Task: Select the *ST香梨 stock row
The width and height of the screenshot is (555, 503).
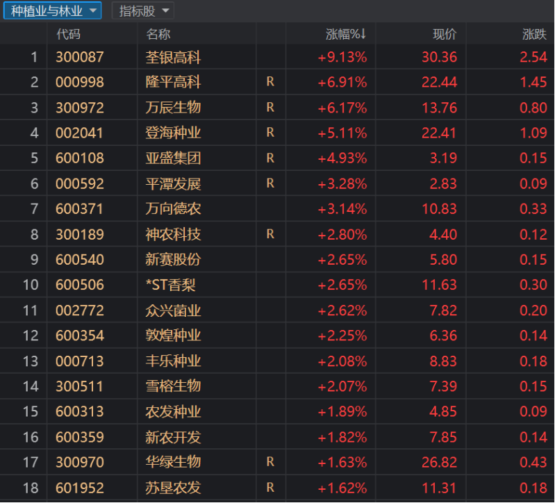Action: tap(173, 285)
